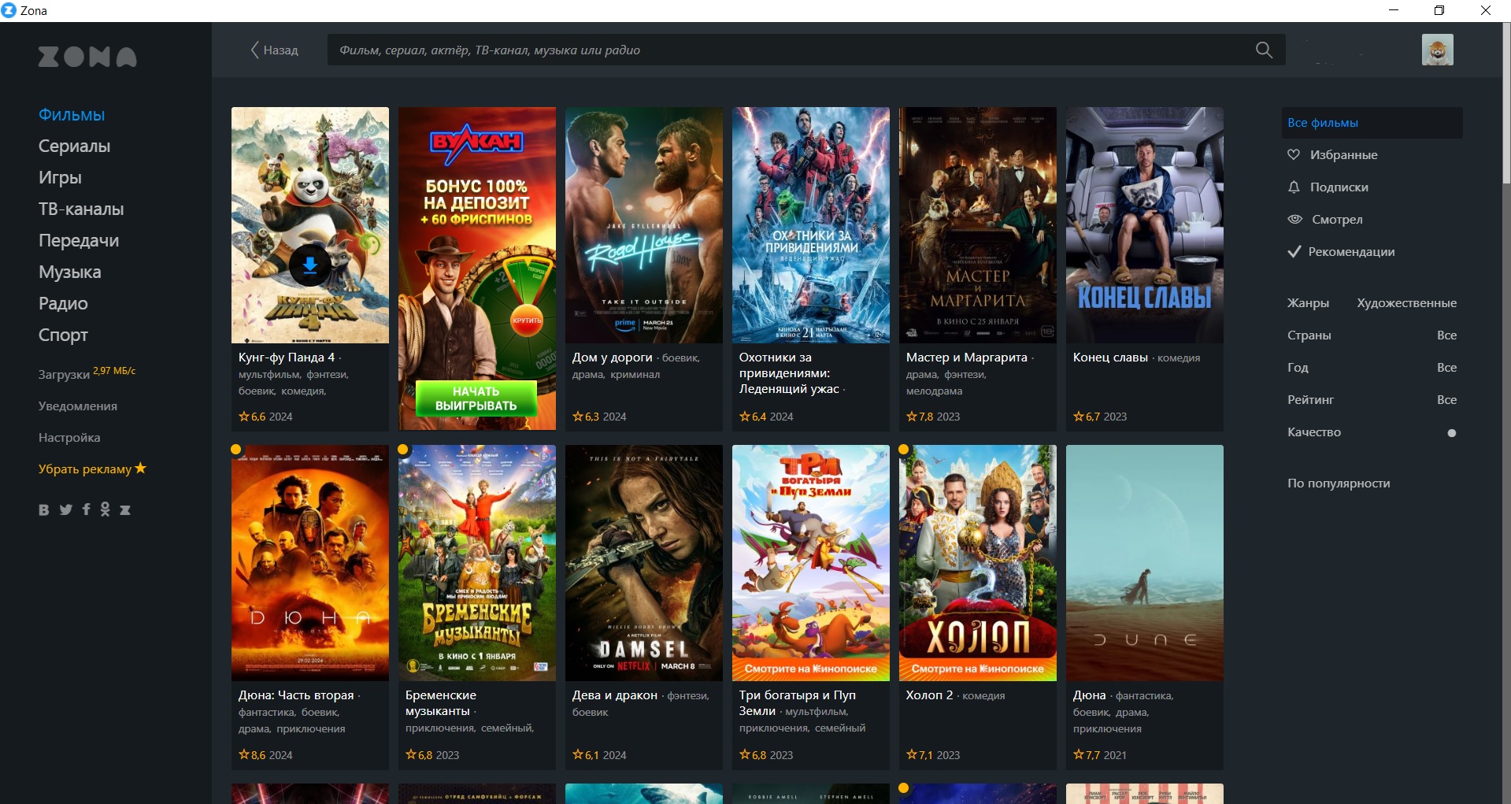Open the Бременские музыканты poster
Image resolution: width=1511 pixels, height=804 pixels.
point(476,562)
